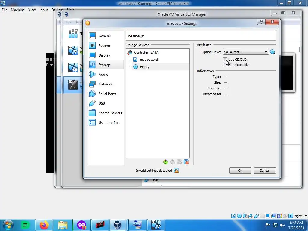Click the Windows Start button

click(x=8, y=225)
